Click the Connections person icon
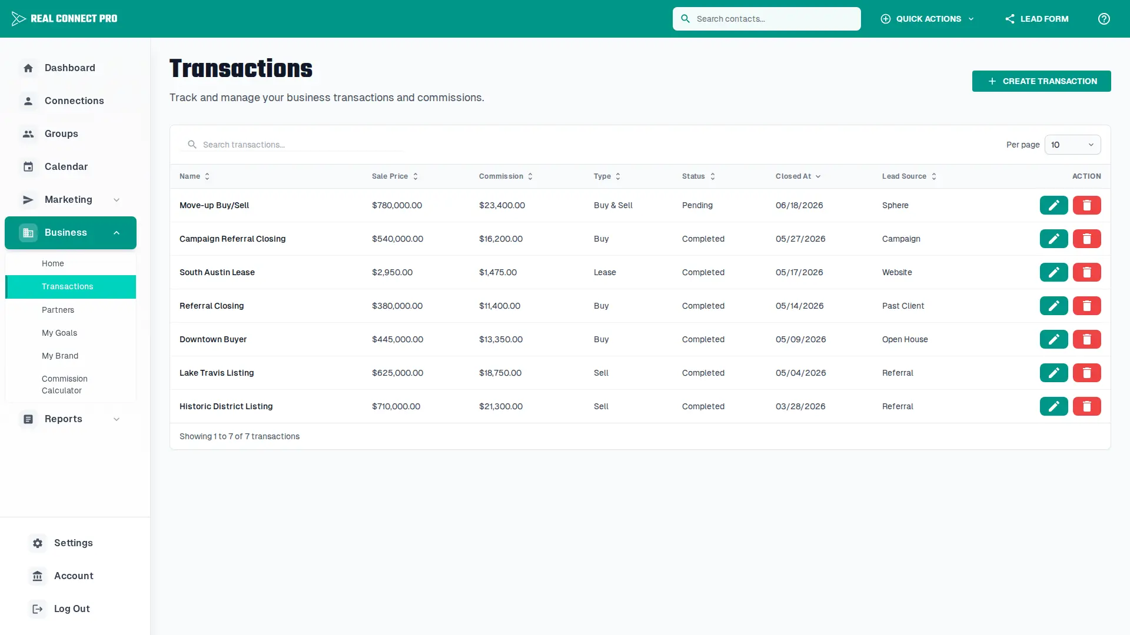Image resolution: width=1130 pixels, height=635 pixels. coord(28,101)
